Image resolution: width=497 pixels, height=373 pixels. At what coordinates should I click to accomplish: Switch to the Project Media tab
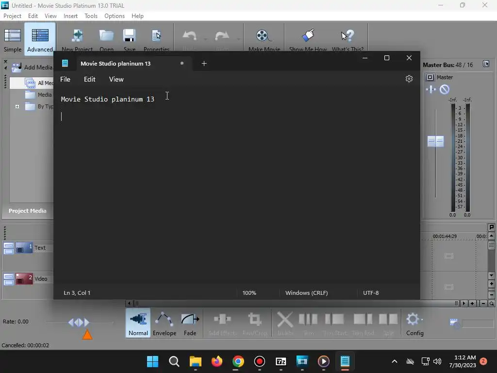[x=27, y=211]
